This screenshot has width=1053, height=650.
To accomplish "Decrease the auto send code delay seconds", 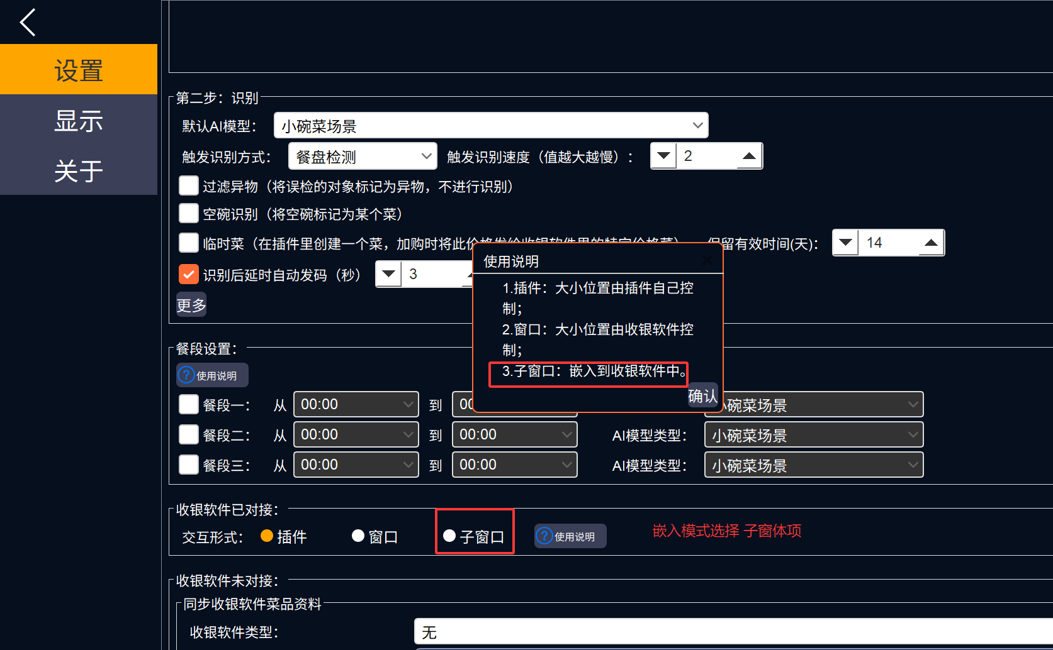I will (388, 274).
